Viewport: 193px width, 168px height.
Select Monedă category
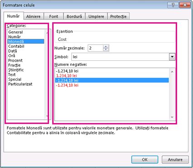26,41
